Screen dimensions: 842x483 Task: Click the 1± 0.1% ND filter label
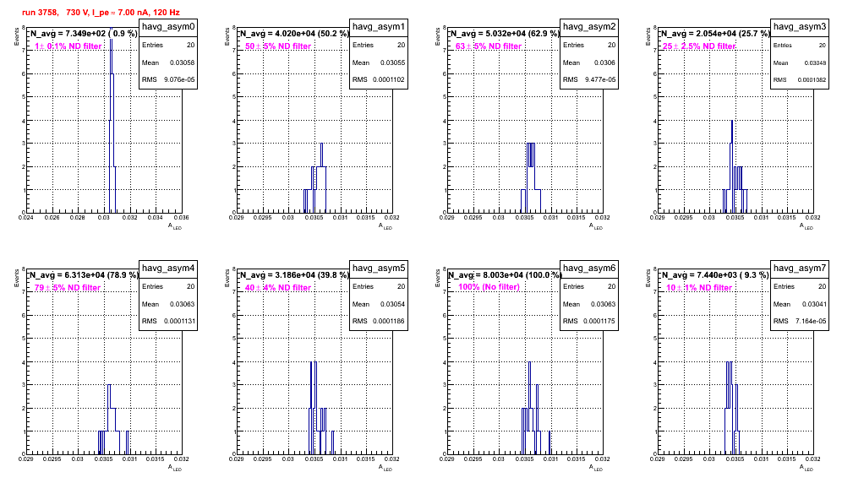tap(68, 46)
